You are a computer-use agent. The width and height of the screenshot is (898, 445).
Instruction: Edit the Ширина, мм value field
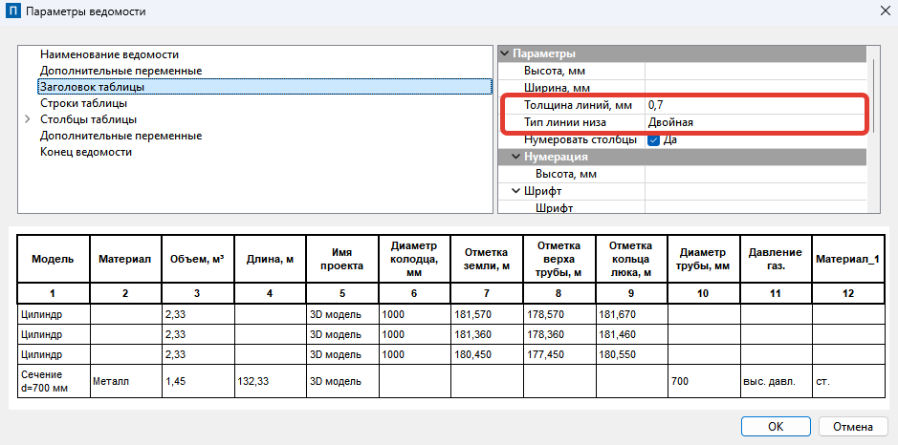click(756, 88)
